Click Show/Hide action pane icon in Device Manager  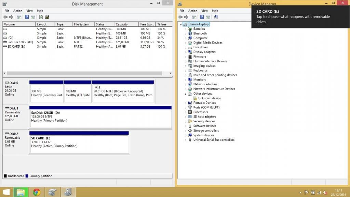208,17
